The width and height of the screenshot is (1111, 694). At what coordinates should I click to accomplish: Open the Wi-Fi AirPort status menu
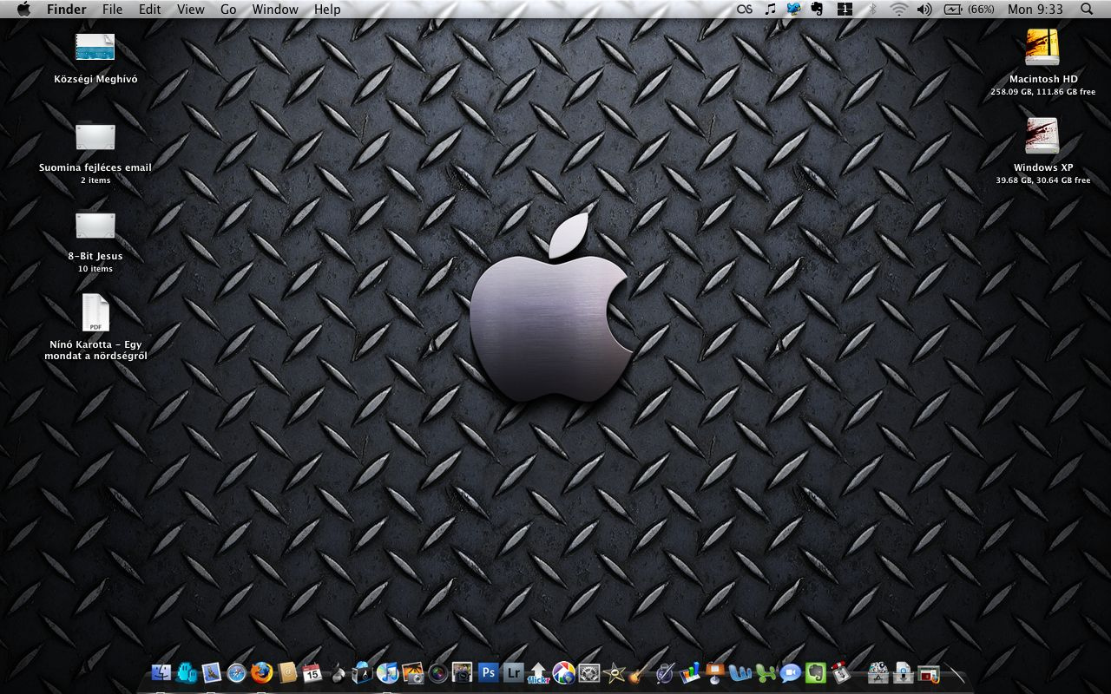tap(898, 9)
